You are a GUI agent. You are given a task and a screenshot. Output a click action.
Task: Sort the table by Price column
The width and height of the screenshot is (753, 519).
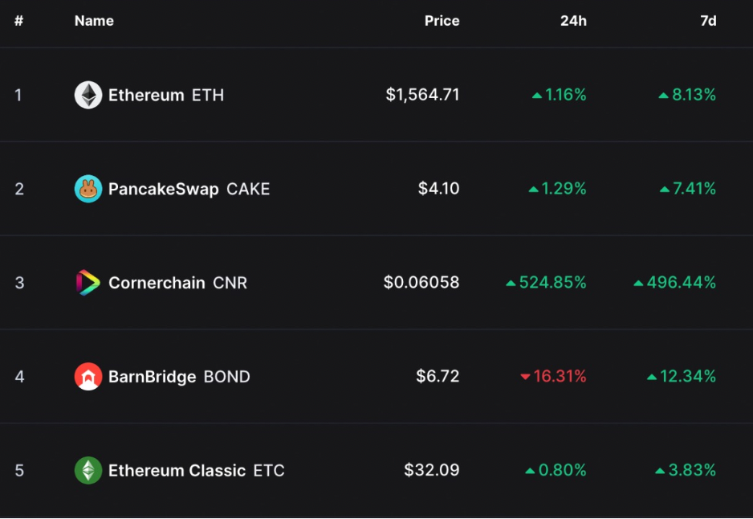tap(442, 21)
